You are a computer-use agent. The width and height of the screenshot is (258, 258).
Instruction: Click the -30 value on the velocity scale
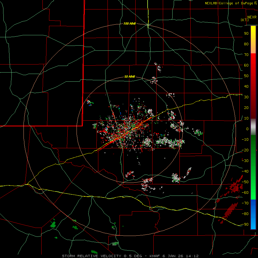point(245,161)
